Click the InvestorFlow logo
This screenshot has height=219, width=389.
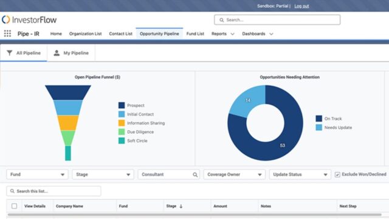point(29,20)
